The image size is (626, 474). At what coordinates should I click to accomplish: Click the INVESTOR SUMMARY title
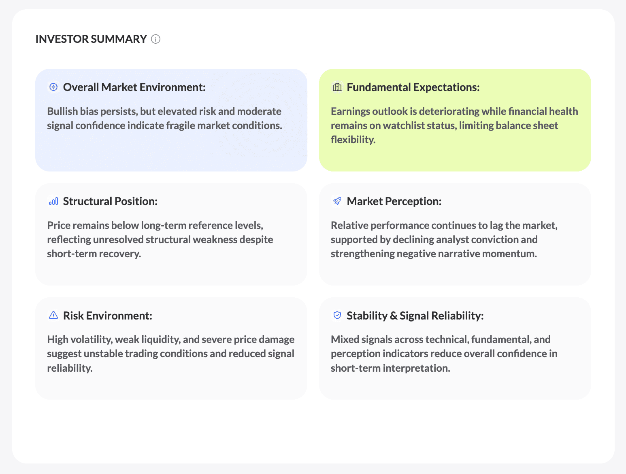pyautogui.click(x=91, y=39)
